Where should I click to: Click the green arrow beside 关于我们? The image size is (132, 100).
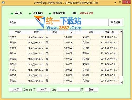(x=30, y=14)
